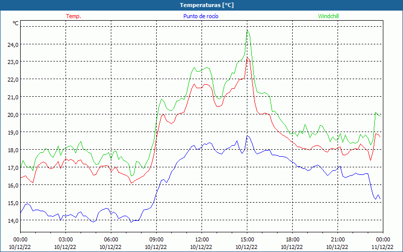Click the green Windchill peak at 15:00
The image size is (403, 252).
click(247, 31)
